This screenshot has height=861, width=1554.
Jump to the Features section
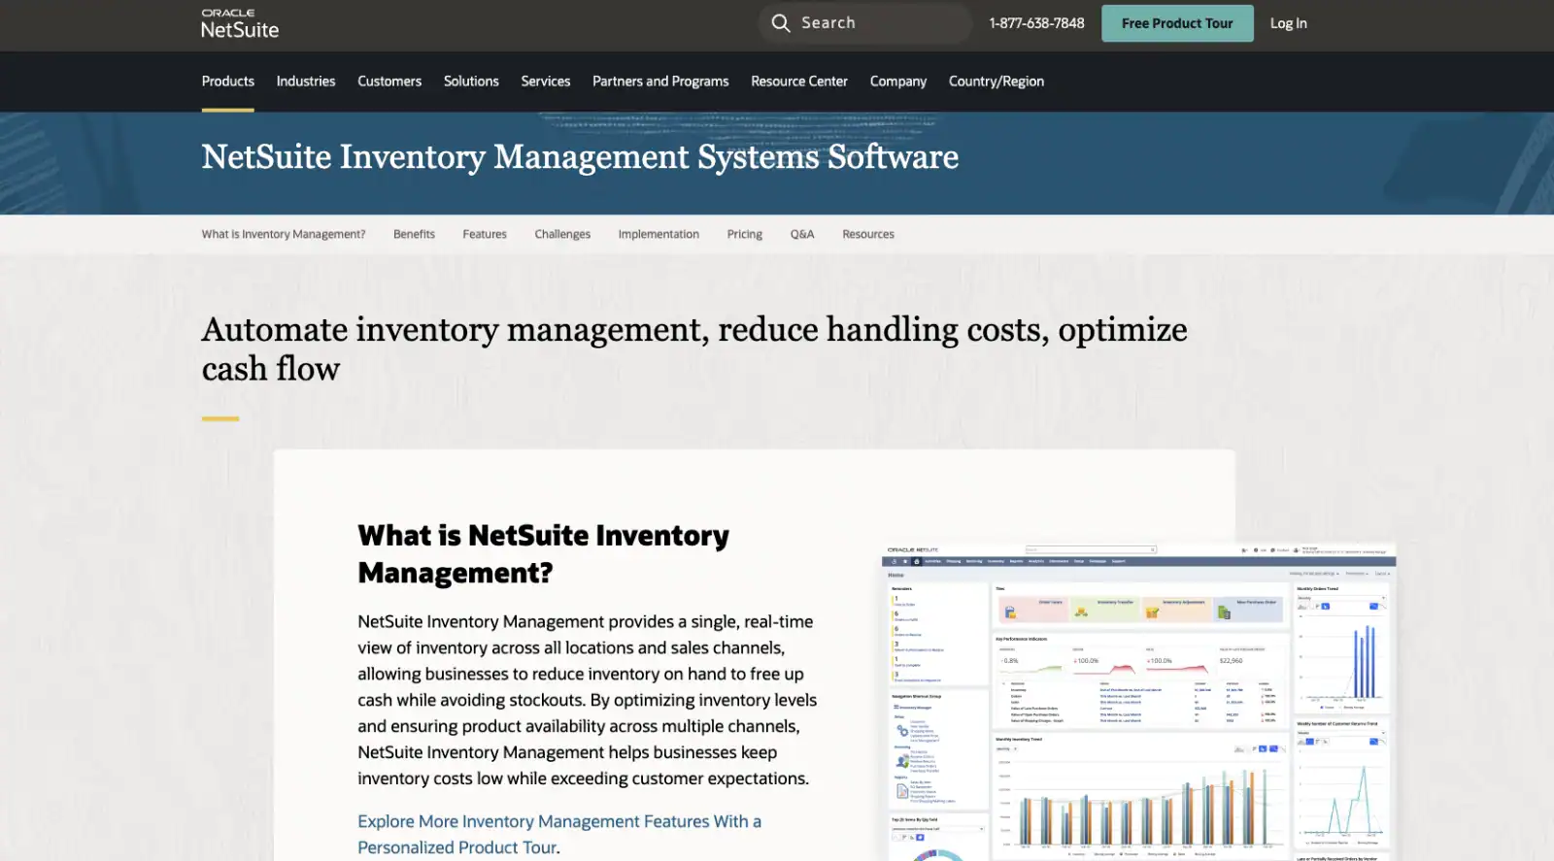tap(485, 234)
